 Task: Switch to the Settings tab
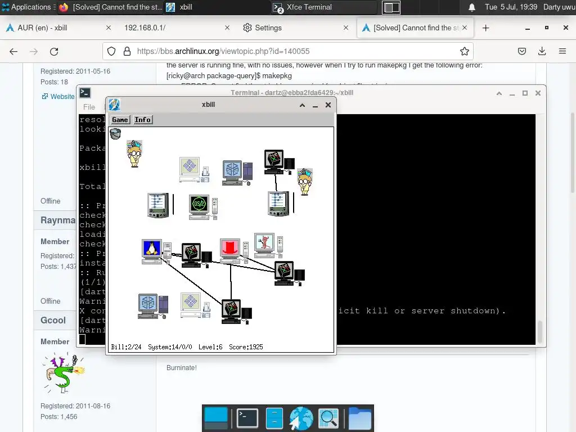(296, 28)
